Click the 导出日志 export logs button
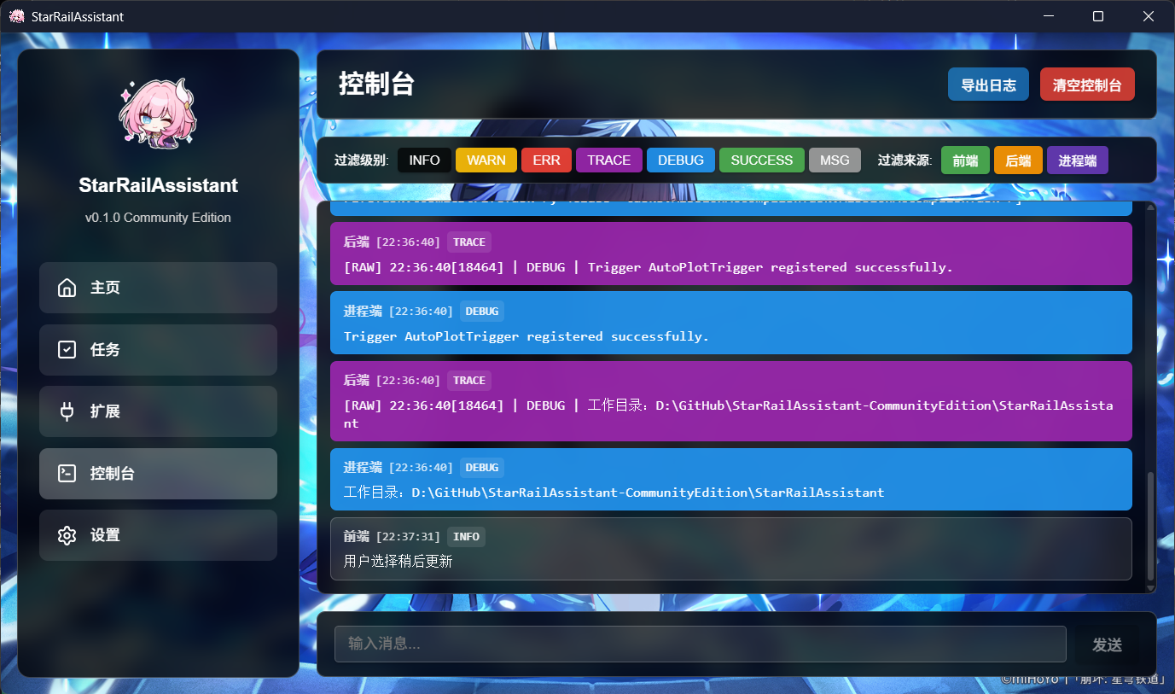 [988, 84]
